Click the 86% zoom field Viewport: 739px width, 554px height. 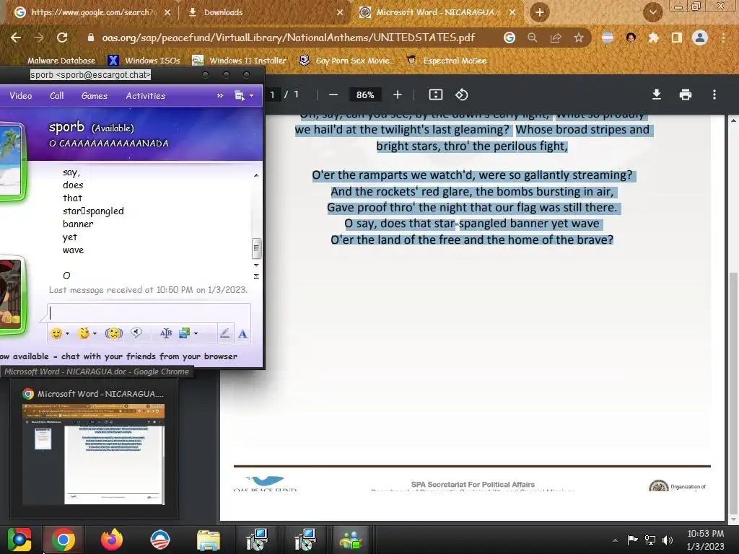(x=365, y=94)
